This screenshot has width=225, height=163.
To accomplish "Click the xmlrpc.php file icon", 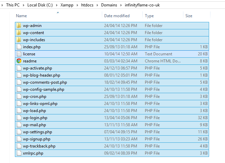I will point(19,153).
